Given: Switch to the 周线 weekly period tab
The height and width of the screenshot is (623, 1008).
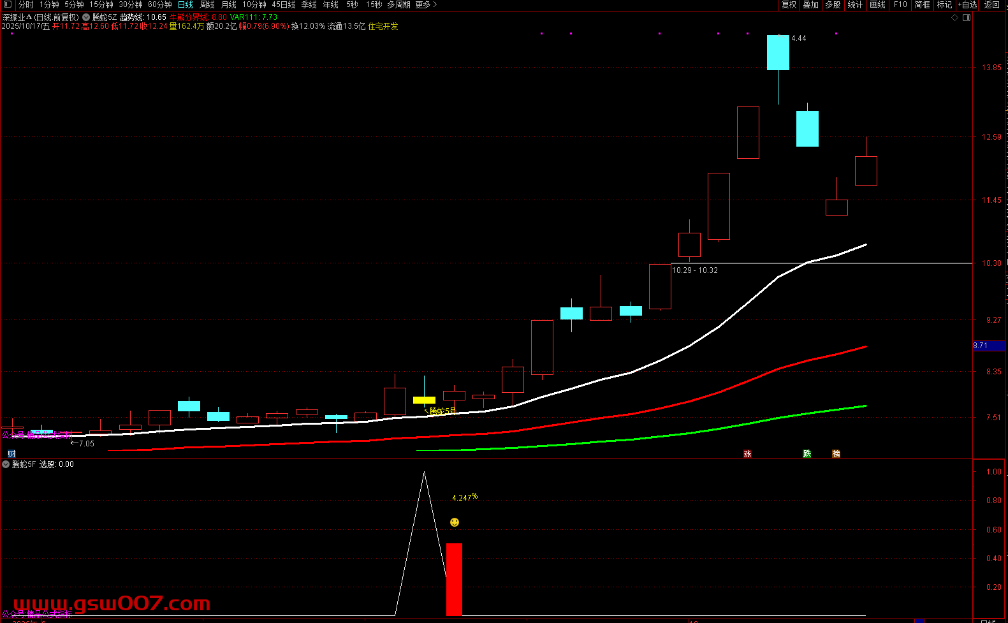Looking at the screenshot, I should (207, 4).
